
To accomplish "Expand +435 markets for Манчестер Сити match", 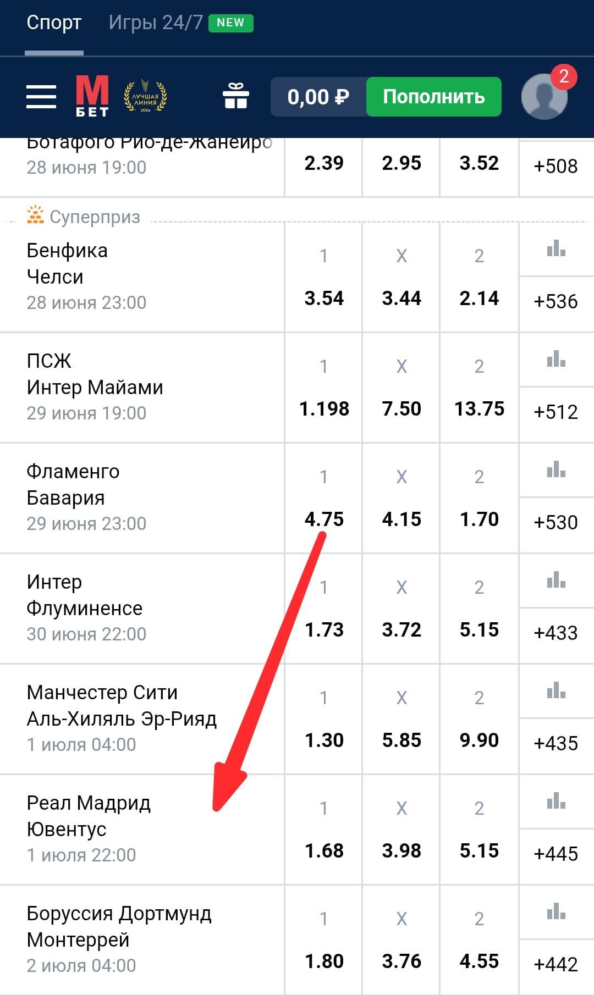I will 556,743.
